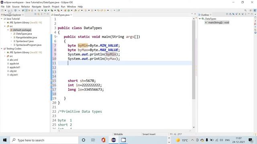Select the Package Explorer tab

pos(12,15)
